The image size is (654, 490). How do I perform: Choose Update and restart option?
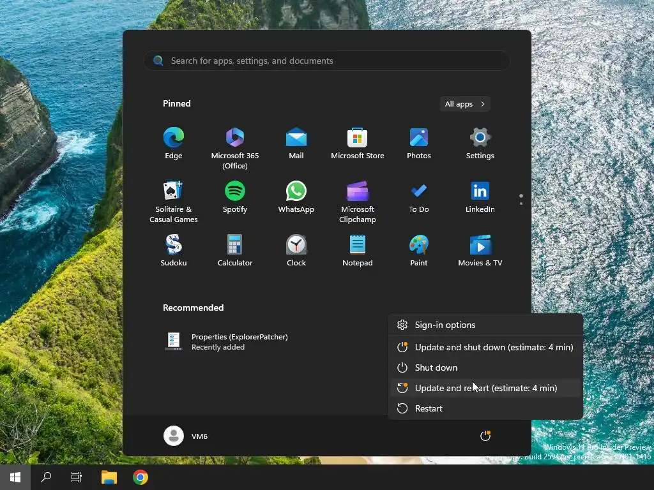pos(485,388)
